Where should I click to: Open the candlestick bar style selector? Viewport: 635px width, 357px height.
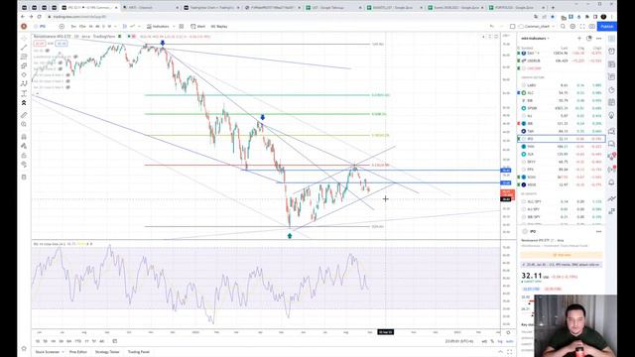pos(125,27)
